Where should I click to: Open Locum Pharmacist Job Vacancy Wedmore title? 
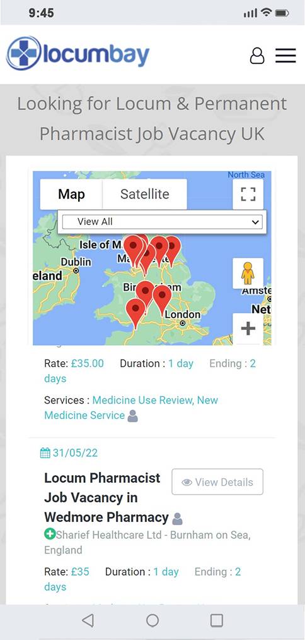[x=106, y=498]
